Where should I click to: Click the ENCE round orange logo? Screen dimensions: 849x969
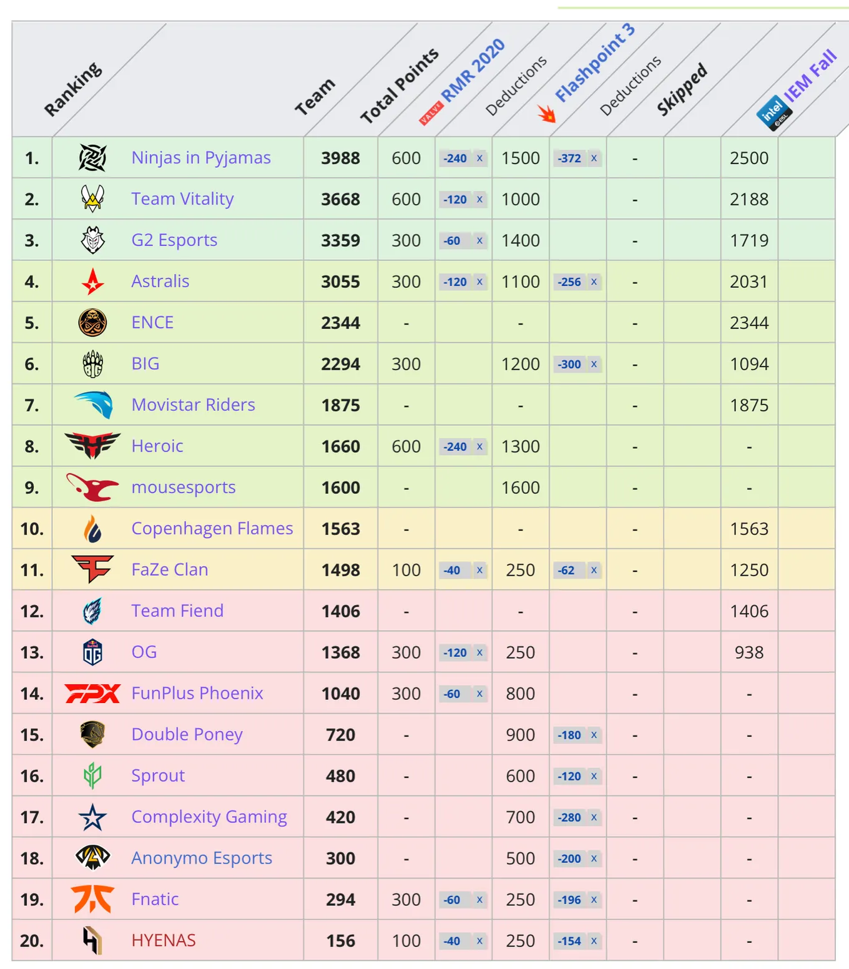tap(92, 323)
